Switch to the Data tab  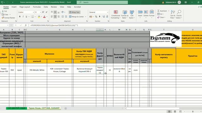point(46,7)
